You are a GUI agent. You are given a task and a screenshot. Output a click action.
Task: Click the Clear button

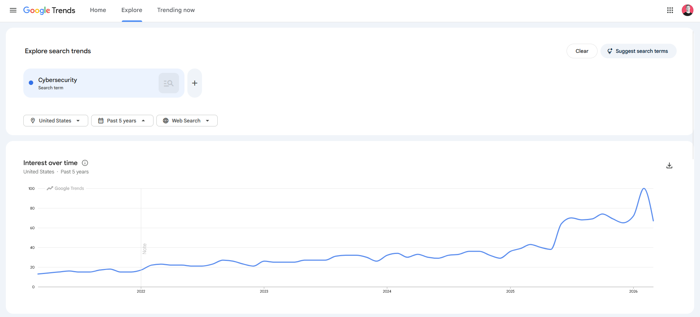point(582,51)
